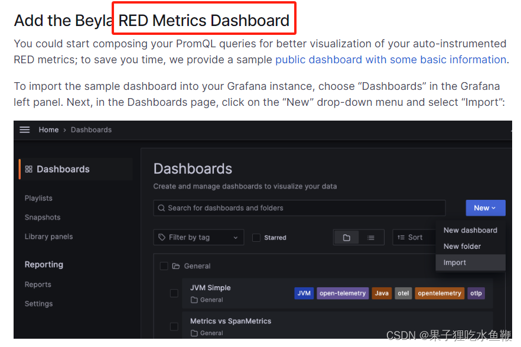The image size is (521, 347).
Task: Open Dashboards in the left sidebar
Action: tap(76, 169)
